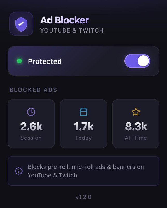Click the calendar icon above Today
The width and height of the screenshot is (167, 208).
point(83,112)
